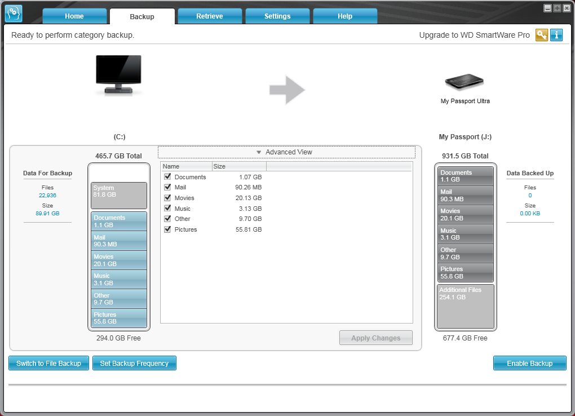The width and height of the screenshot is (575, 416).
Task: Uncheck the Mail category checkbox
Action: 167,187
